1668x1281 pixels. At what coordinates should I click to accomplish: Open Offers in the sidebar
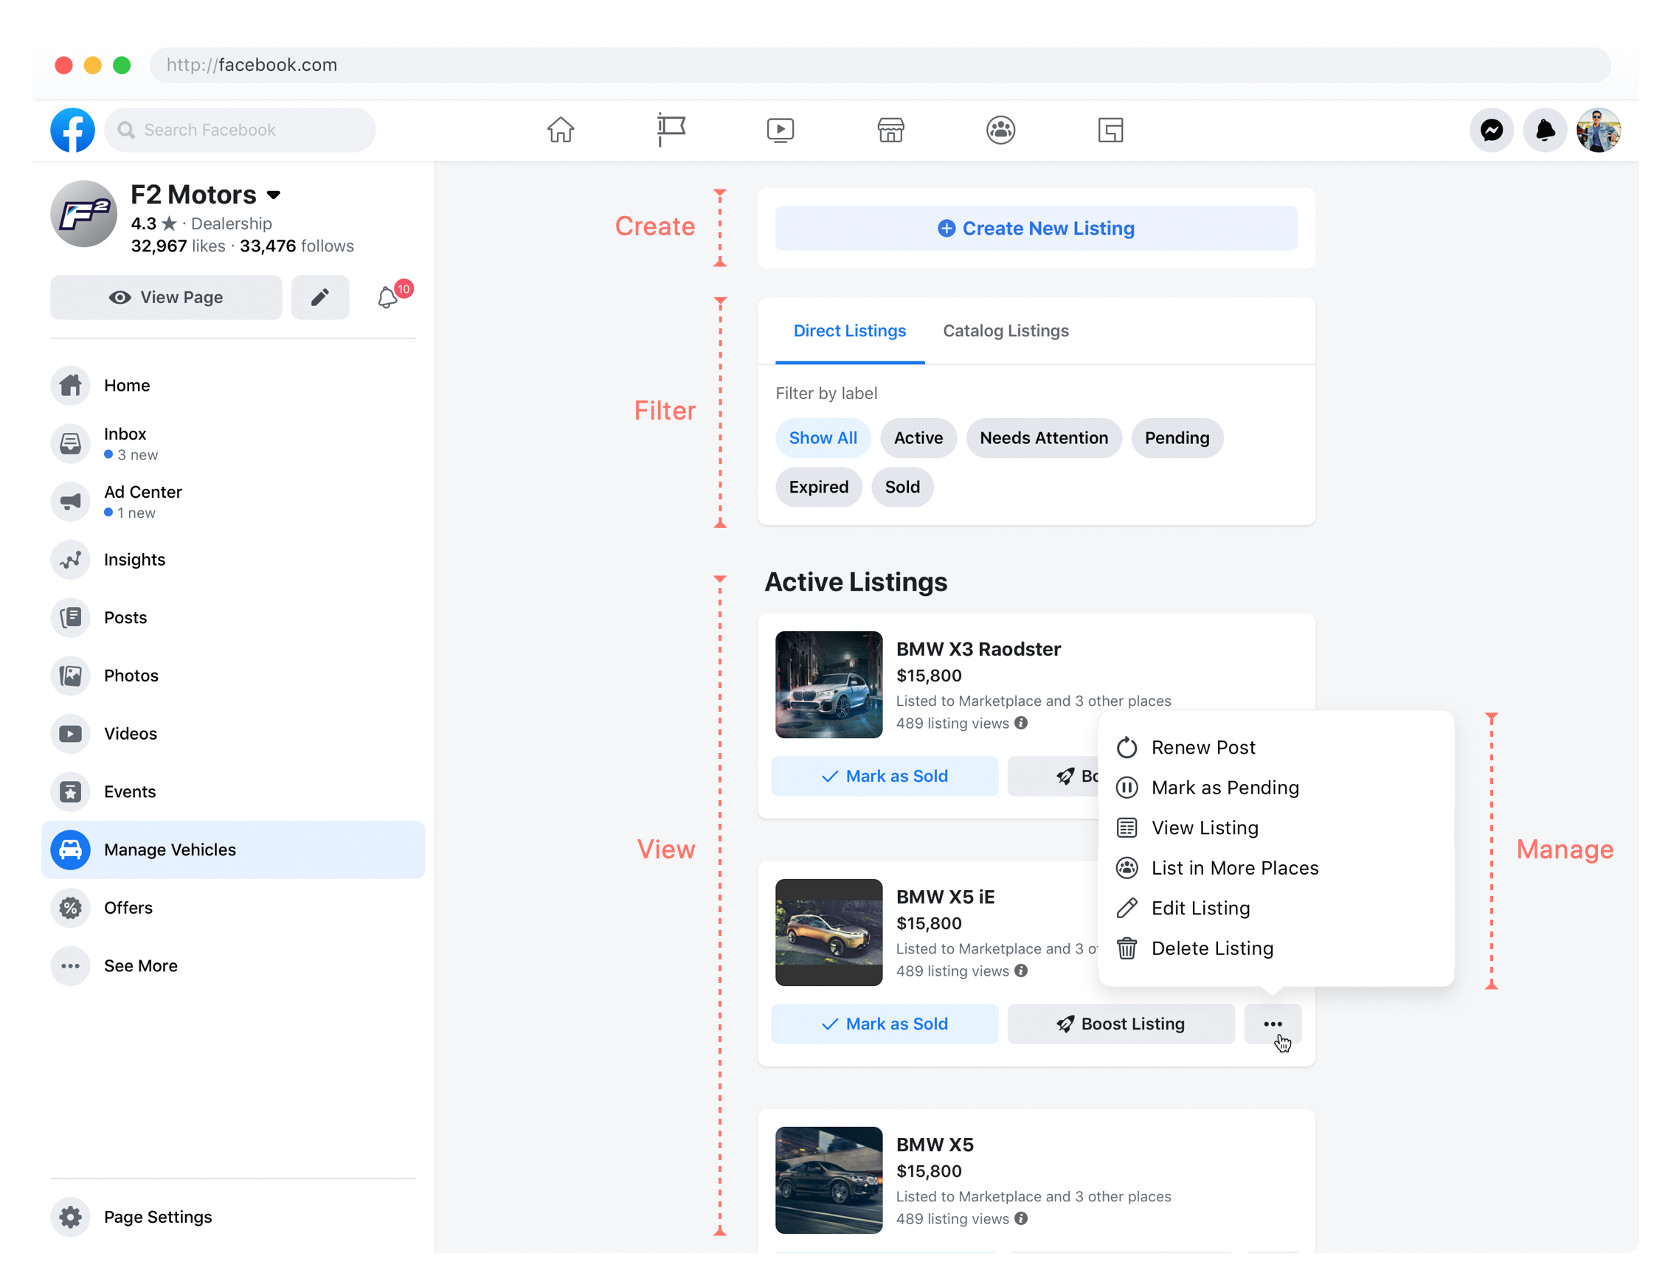click(232, 907)
